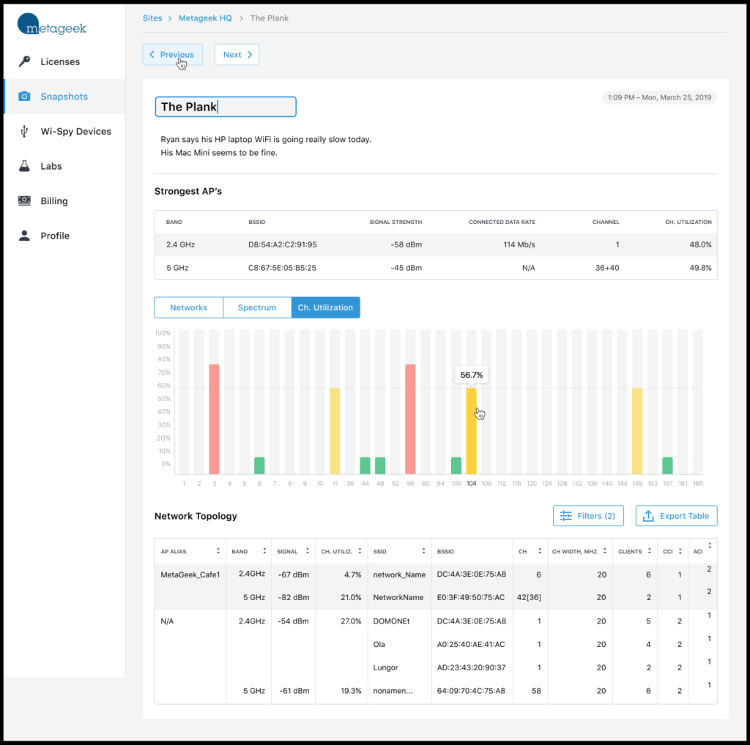Sort table by AP Alias

[218, 551]
